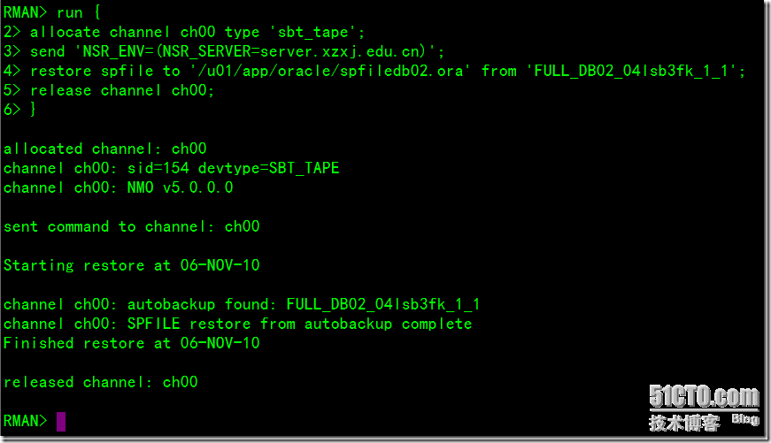Click the Blog label in the watermark
Image resolution: width=771 pixels, height=443 pixels.
click(x=745, y=419)
